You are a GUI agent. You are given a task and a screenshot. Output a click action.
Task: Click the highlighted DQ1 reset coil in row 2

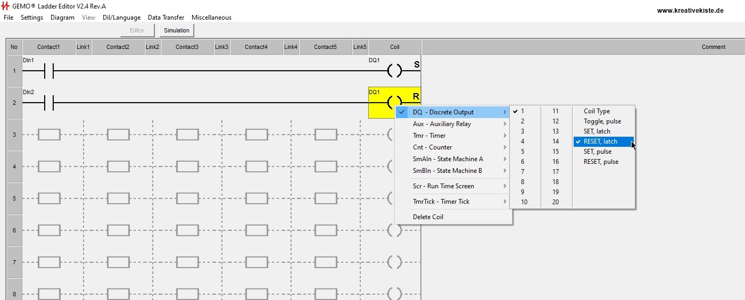[x=394, y=102]
